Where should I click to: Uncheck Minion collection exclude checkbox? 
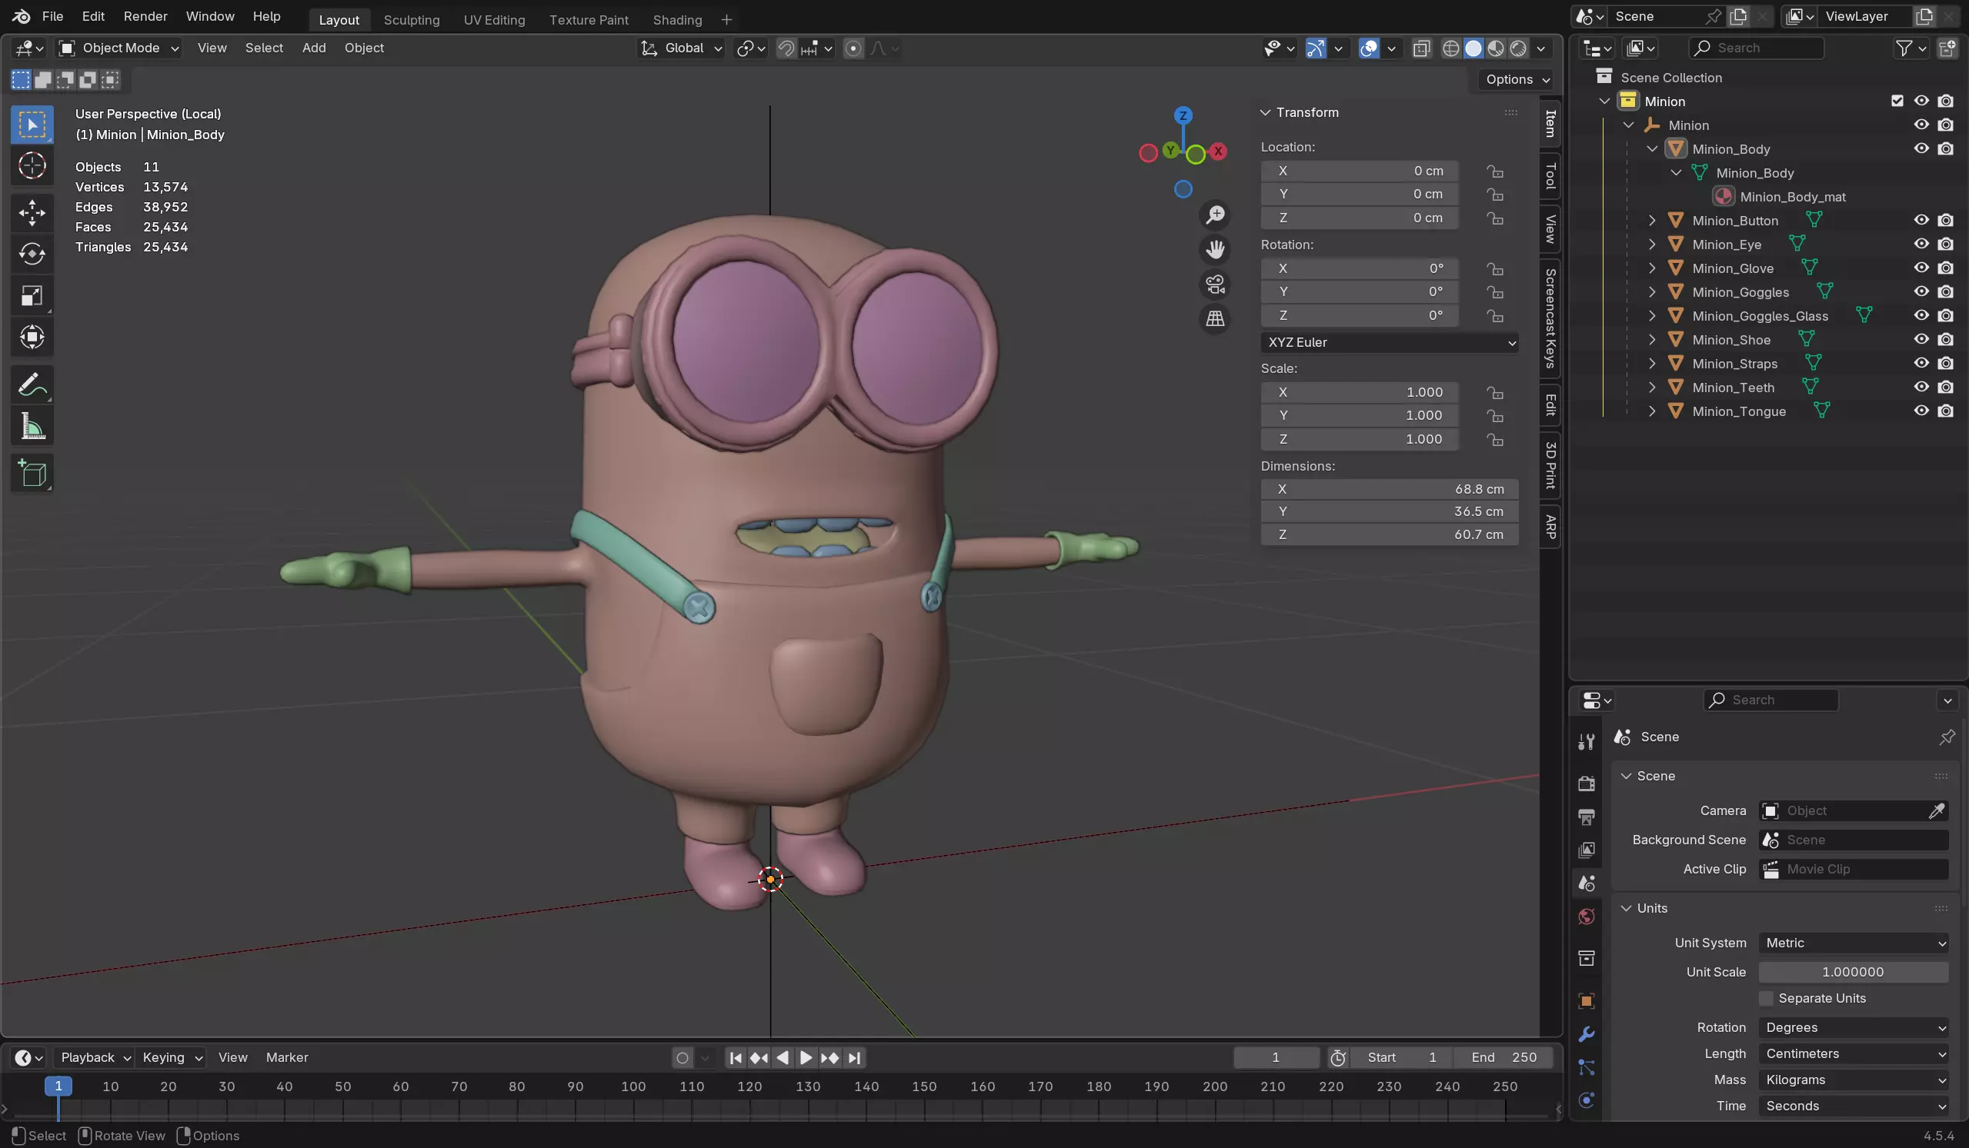click(1897, 101)
